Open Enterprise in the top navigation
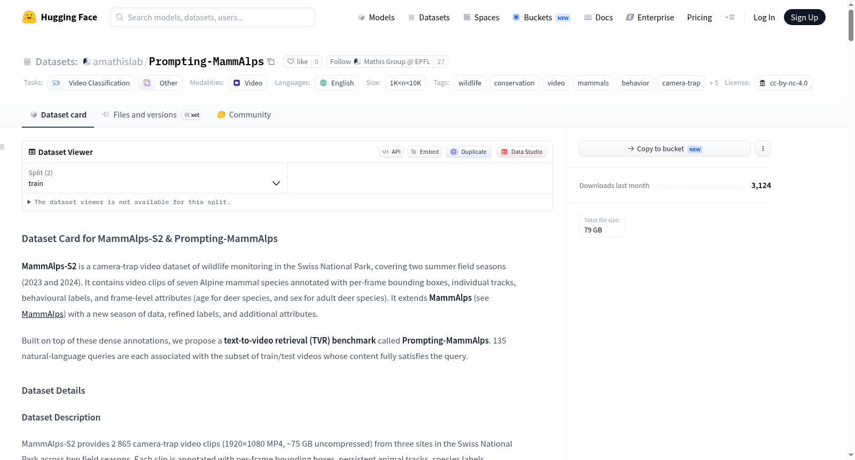The width and height of the screenshot is (855, 460). tap(650, 17)
